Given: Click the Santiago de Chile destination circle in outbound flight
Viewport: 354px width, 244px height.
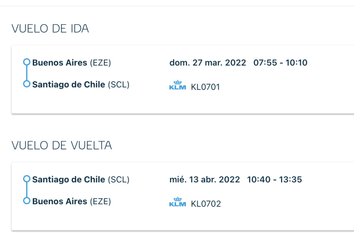Looking at the screenshot, I should 27,84.
